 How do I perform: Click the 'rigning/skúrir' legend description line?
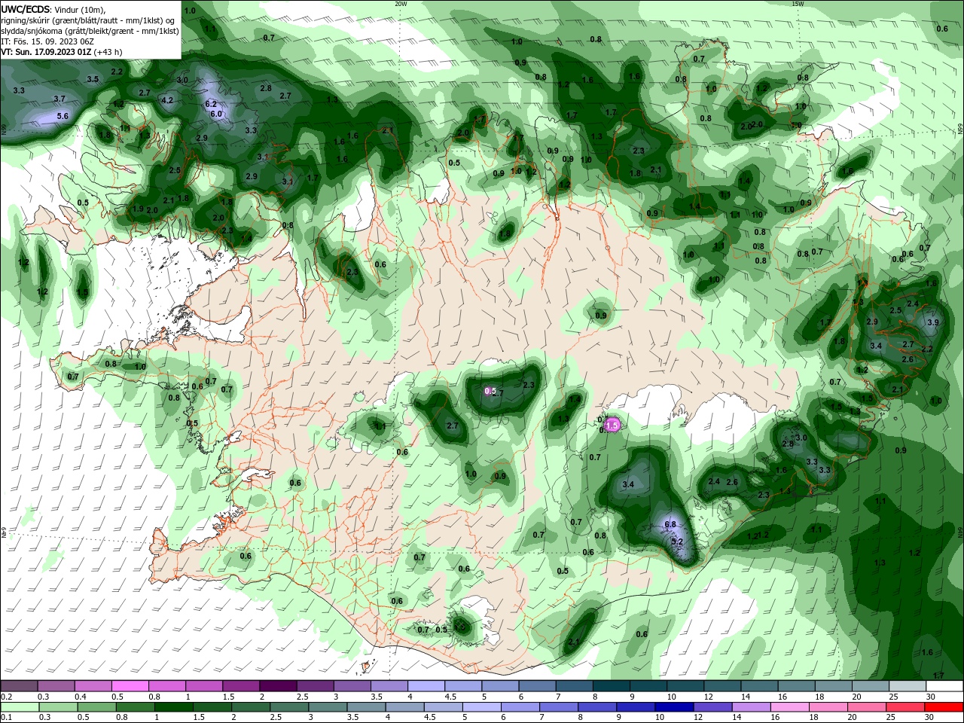pyautogui.click(x=89, y=20)
